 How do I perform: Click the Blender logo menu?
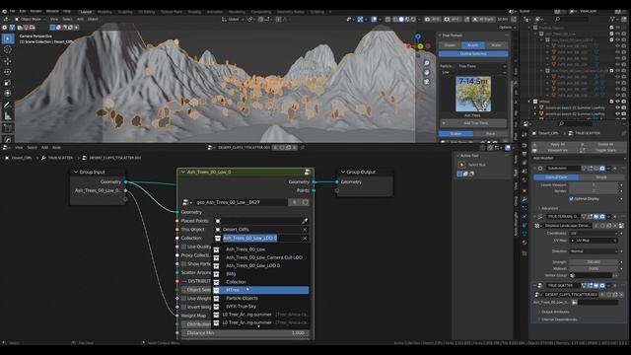(4, 11)
